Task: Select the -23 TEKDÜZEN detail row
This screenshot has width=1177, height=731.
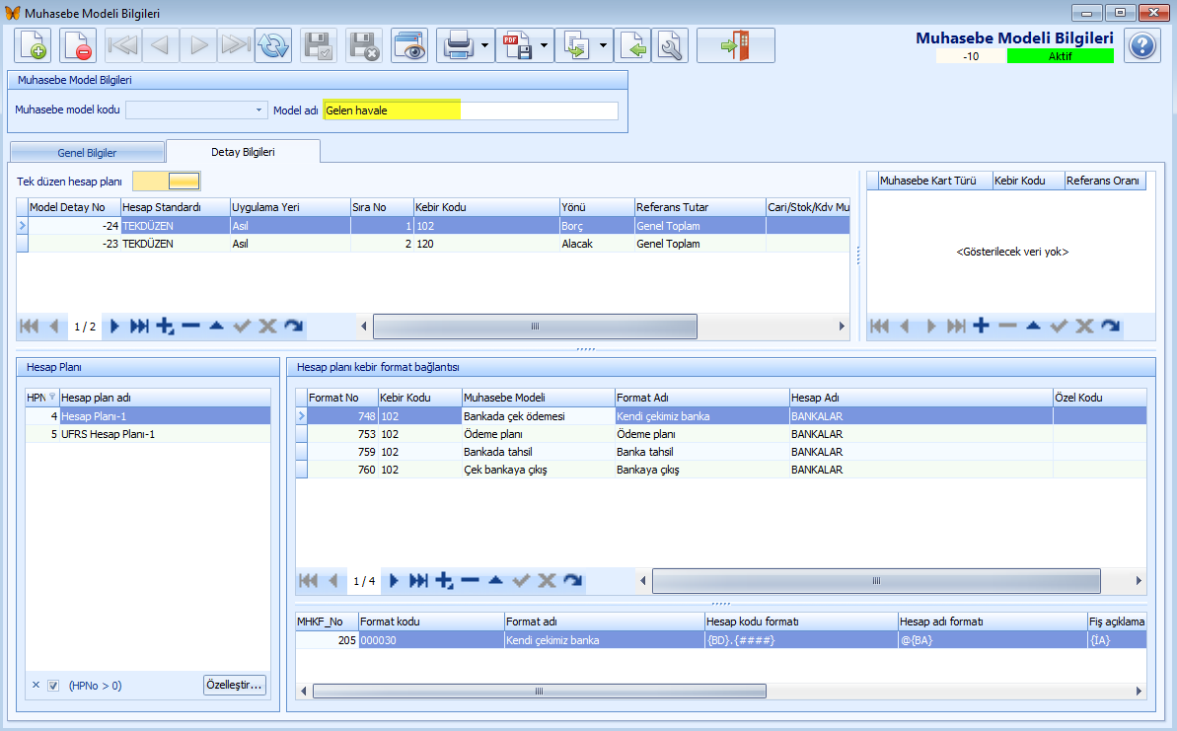Action: 434,244
